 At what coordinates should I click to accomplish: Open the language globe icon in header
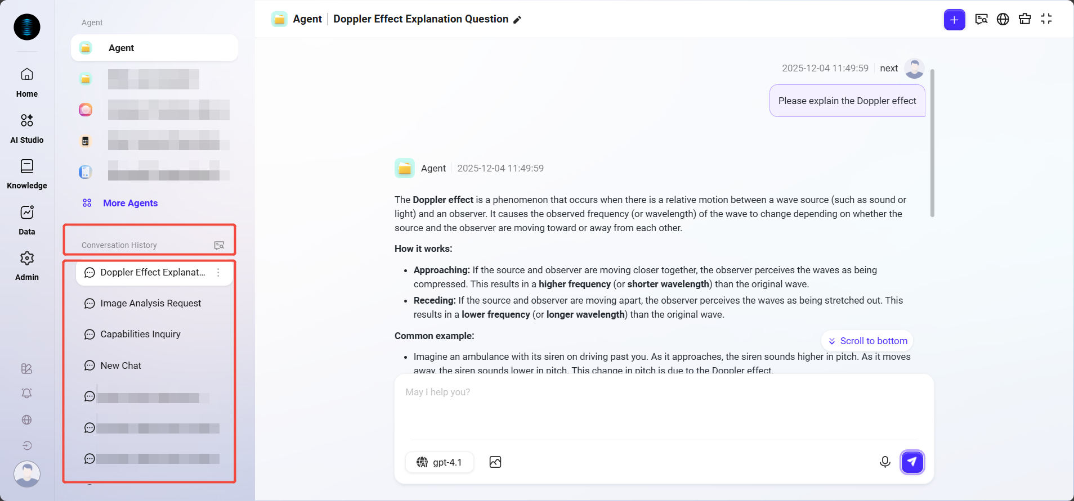coord(1003,19)
